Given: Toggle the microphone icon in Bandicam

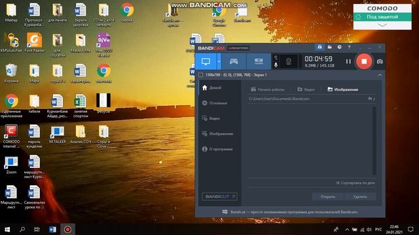Looking at the screenshot, I should (x=276, y=65).
